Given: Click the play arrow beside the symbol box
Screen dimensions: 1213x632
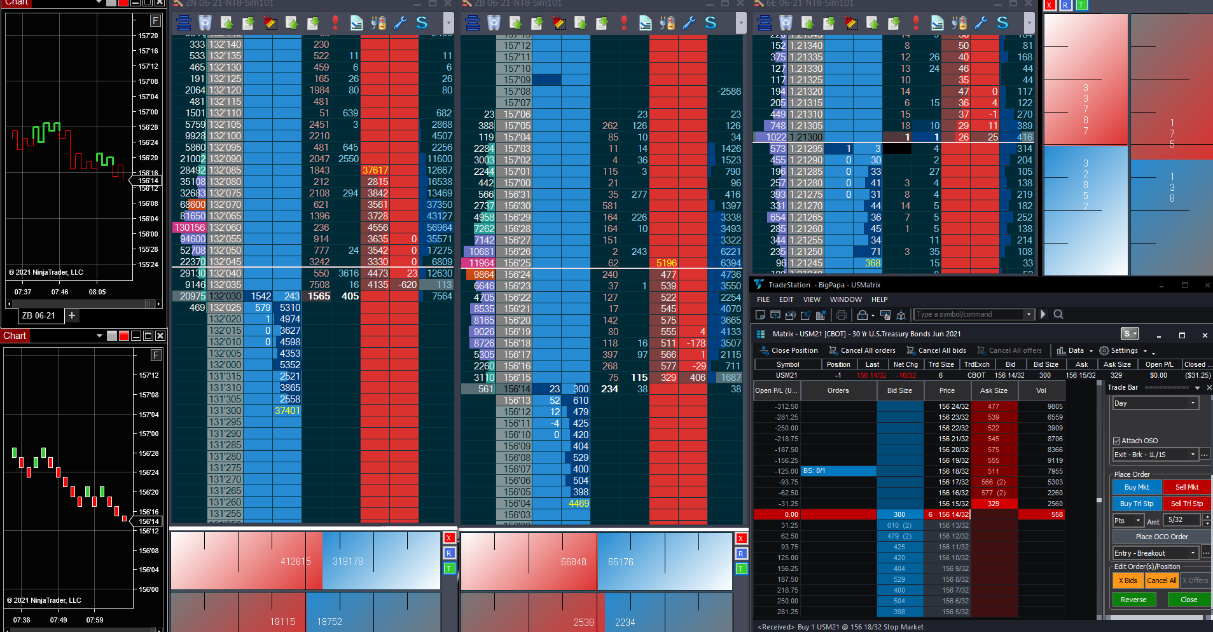Looking at the screenshot, I should (1043, 314).
